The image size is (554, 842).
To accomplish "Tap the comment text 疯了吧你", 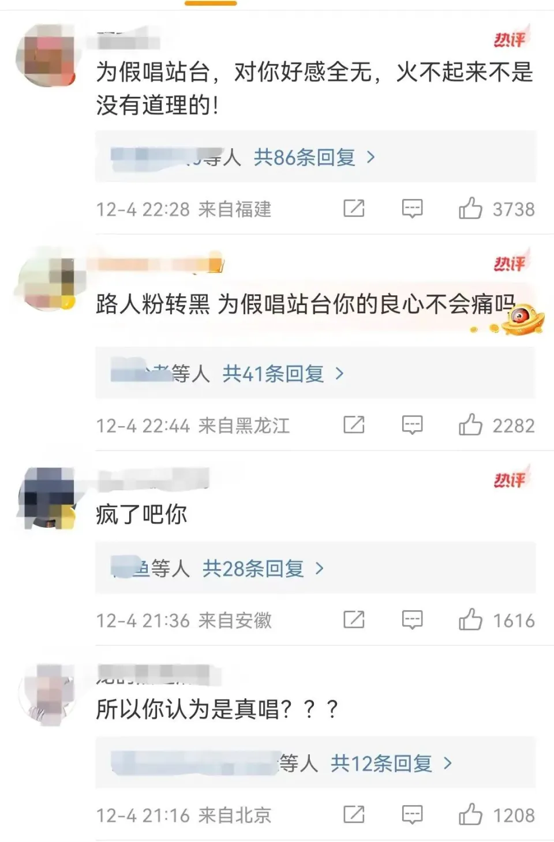I will click(x=141, y=514).
